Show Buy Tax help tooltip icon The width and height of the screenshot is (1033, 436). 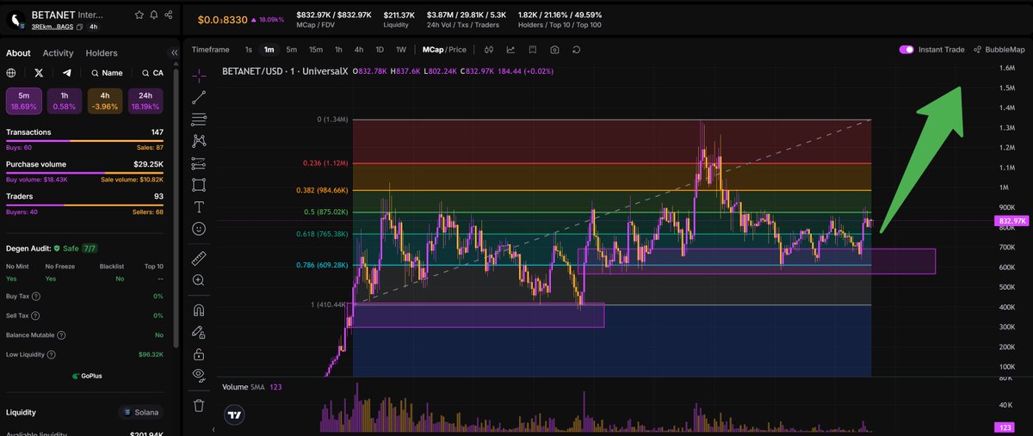35,296
